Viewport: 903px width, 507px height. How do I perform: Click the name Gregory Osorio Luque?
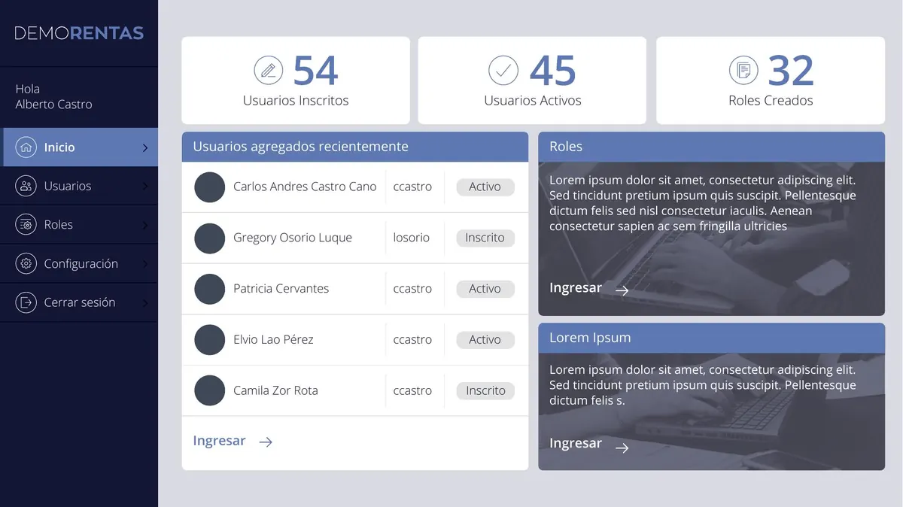tap(293, 238)
